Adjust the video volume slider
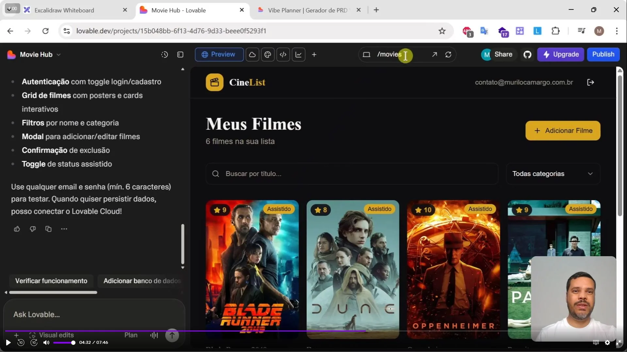The height and width of the screenshot is (352, 627). point(64,343)
